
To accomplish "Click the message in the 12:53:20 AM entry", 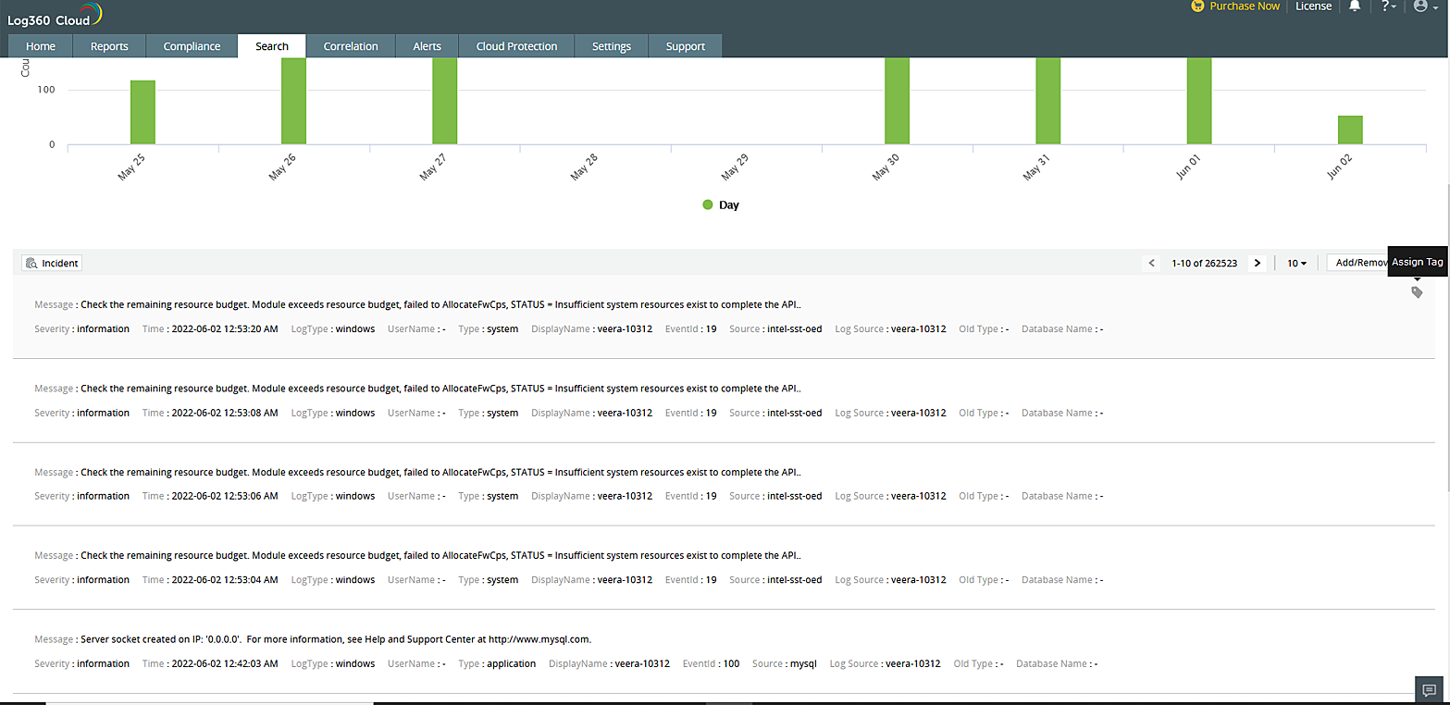I will tap(440, 304).
